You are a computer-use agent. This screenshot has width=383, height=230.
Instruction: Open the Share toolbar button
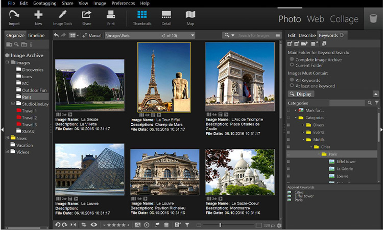coord(86,17)
